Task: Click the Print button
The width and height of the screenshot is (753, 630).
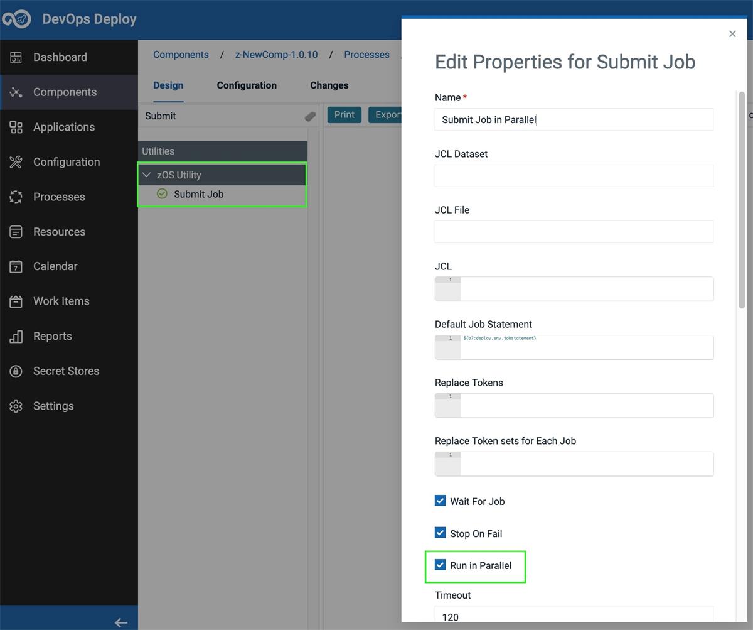Action: click(x=344, y=114)
